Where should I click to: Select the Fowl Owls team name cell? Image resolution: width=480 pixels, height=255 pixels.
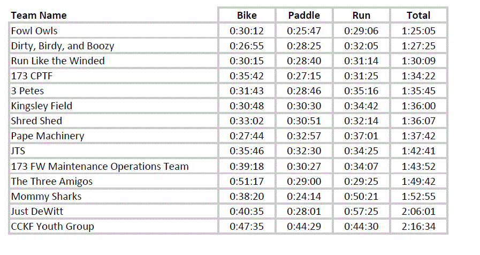click(x=34, y=31)
